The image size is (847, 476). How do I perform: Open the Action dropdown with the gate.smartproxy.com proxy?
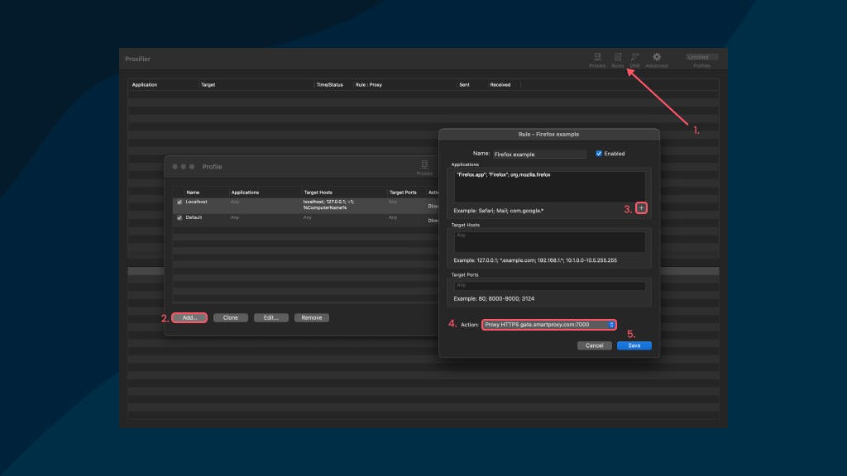549,324
